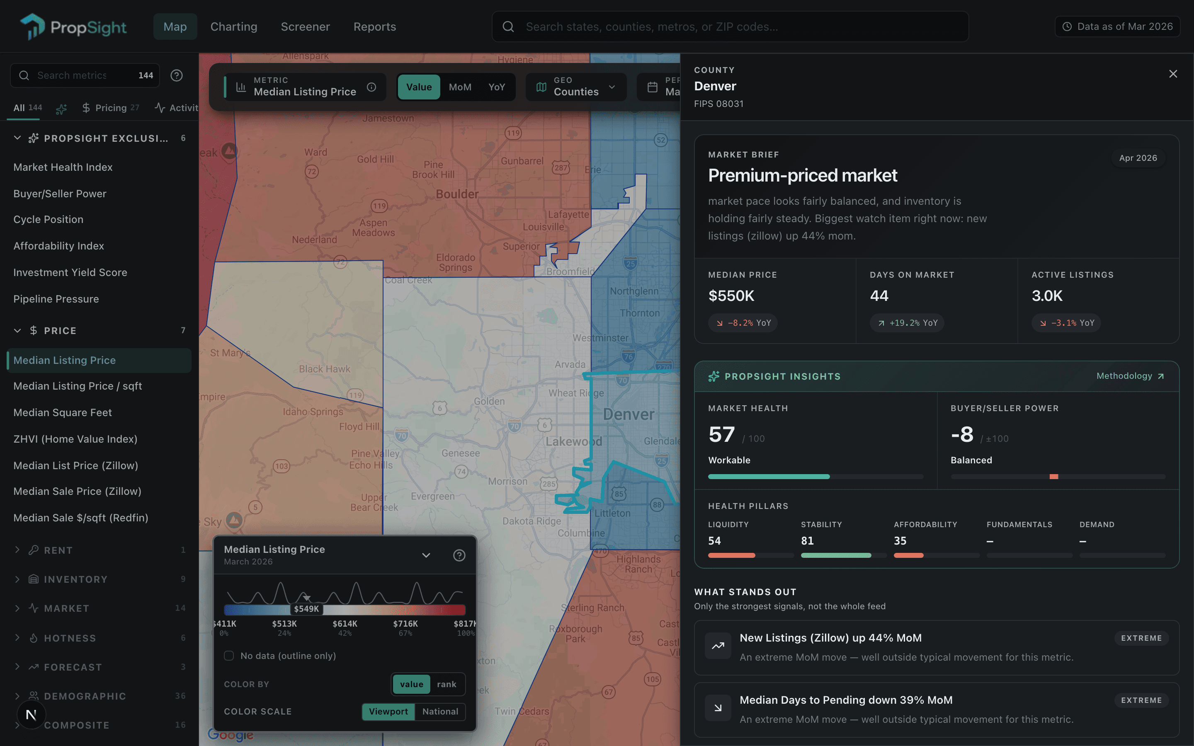Switch metric display to YoY

(496, 87)
